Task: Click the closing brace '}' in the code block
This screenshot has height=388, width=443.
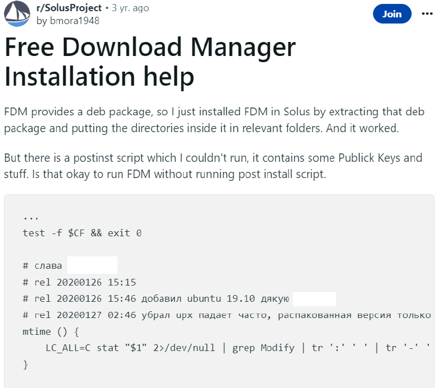Action: pyautogui.click(x=25, y=364)
